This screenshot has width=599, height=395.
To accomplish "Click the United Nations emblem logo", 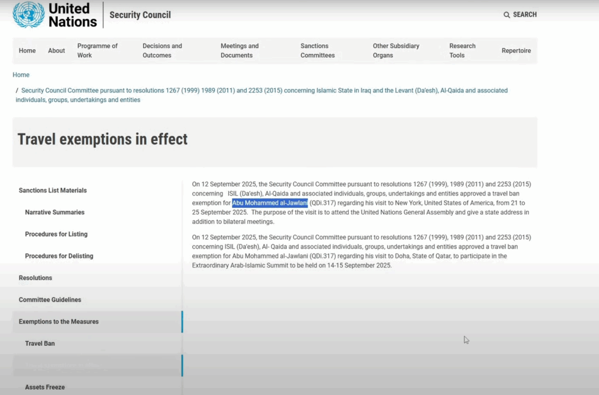I will coord(29,15).
